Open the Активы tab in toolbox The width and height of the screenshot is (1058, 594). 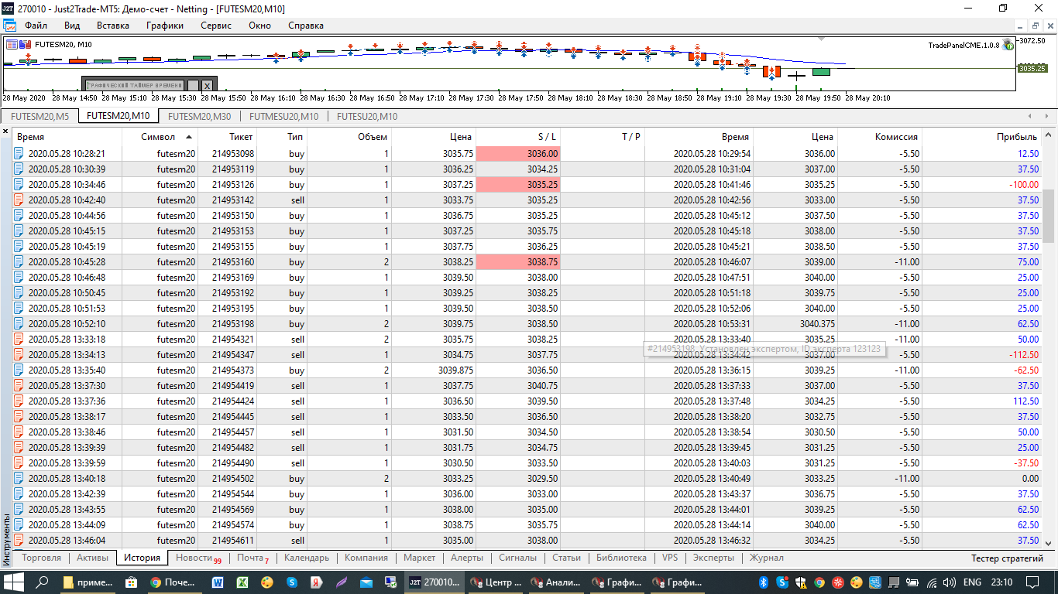[93, 558]
